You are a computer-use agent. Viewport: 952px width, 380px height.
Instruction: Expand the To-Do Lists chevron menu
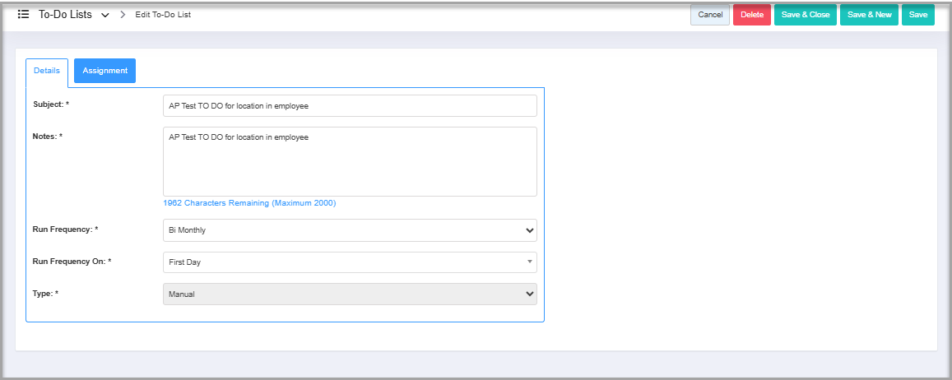[x=105, y=16]
